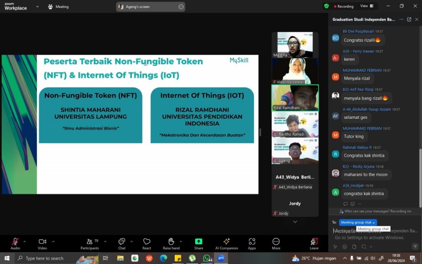Click the Leave meeting button
Screen dimensions: 422x264
point(314,243)
